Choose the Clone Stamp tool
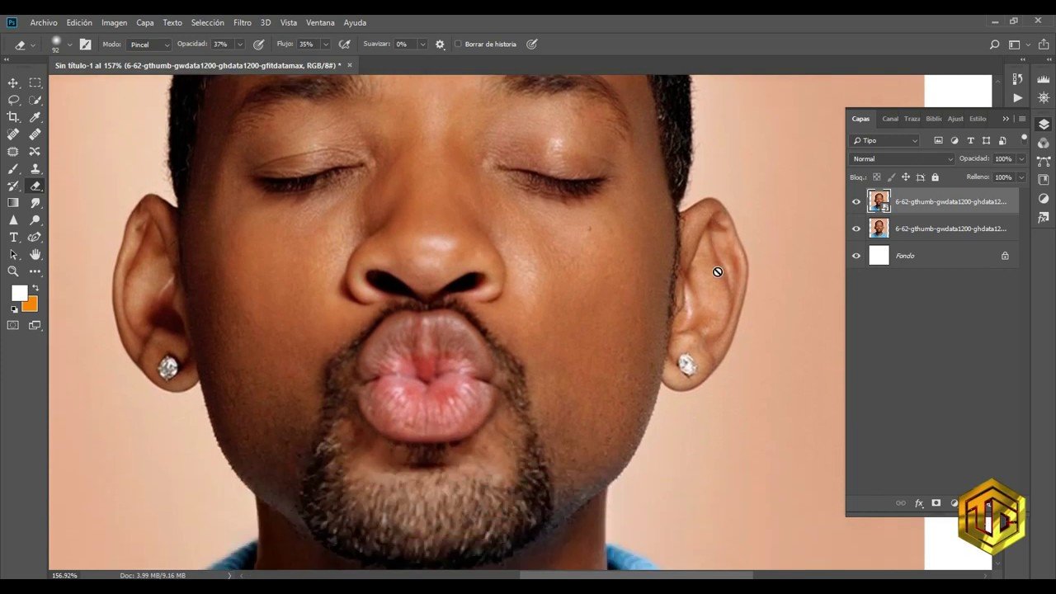 pos(35,168)
